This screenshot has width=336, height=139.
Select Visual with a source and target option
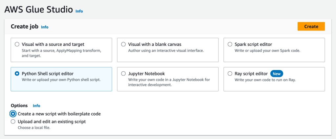(x=17, y=44)
